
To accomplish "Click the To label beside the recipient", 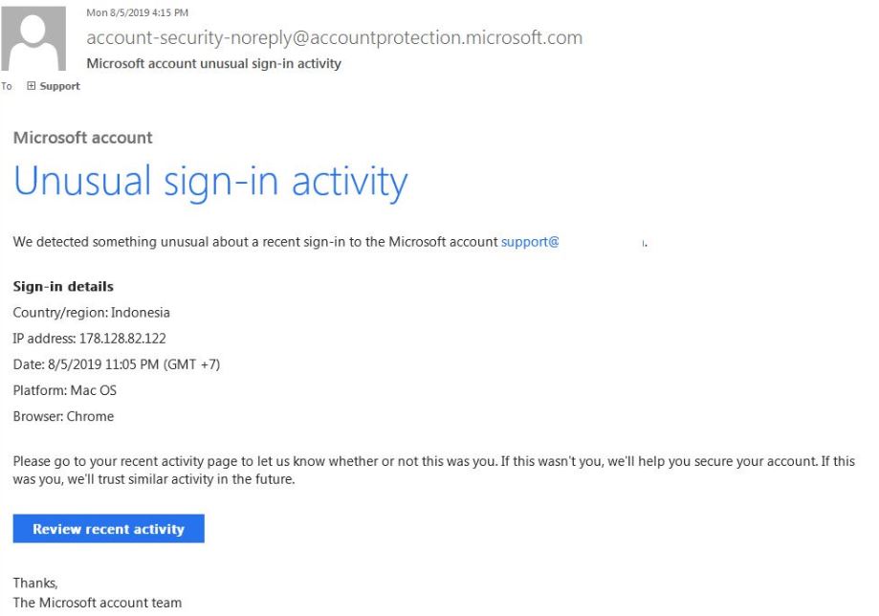I will (x=6, y=86).
